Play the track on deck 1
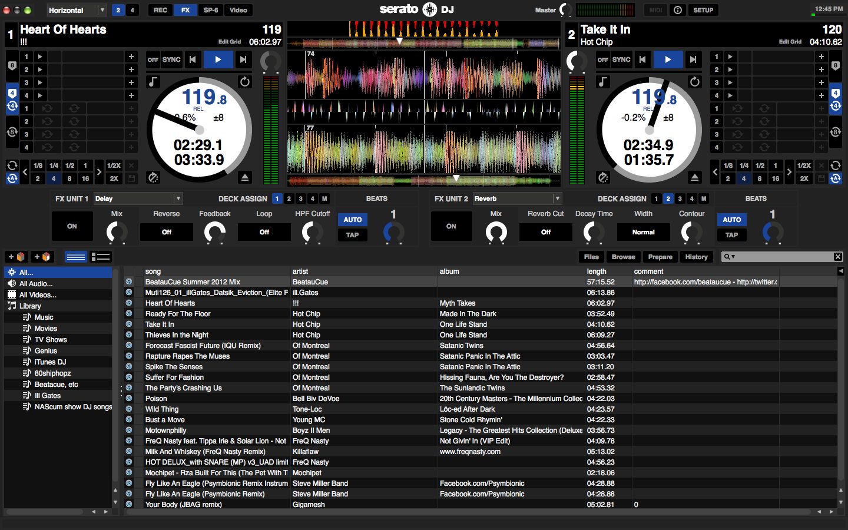Image resolution: width=848 pixels, height=530 pixels. coord(218,59)
